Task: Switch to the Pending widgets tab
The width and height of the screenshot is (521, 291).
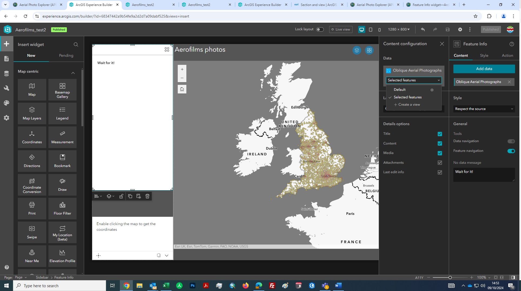Action: [x=66, y=55]
